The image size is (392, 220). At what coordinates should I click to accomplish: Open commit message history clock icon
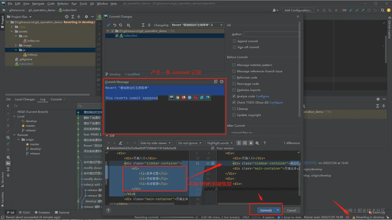point(222,81)
